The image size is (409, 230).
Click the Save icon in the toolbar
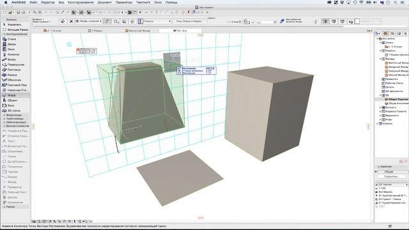coord(19,13)
